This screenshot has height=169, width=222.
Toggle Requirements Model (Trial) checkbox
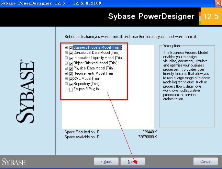tap(71, 74)
